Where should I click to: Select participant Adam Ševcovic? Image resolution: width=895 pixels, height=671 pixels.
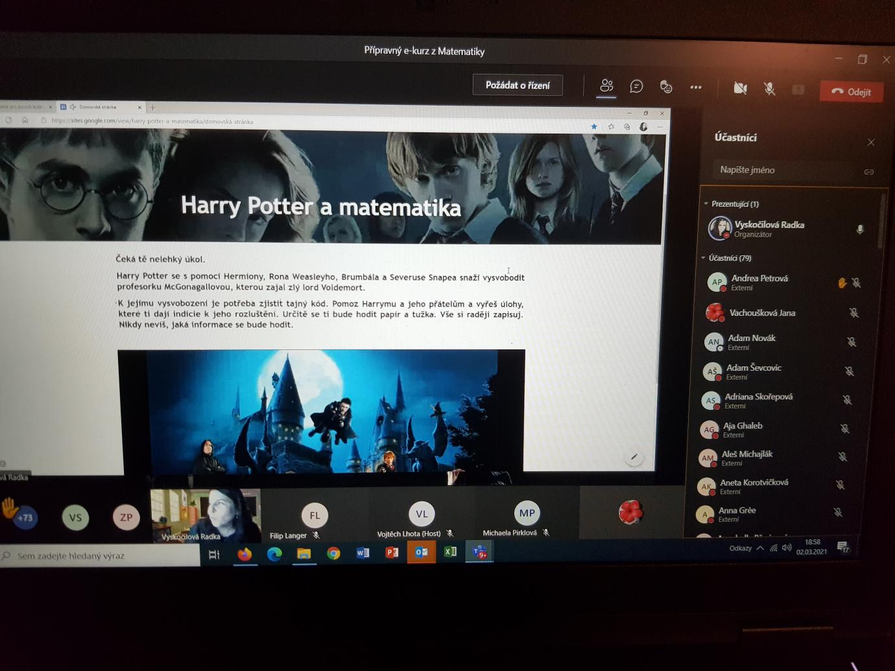(x=778, y=371)
